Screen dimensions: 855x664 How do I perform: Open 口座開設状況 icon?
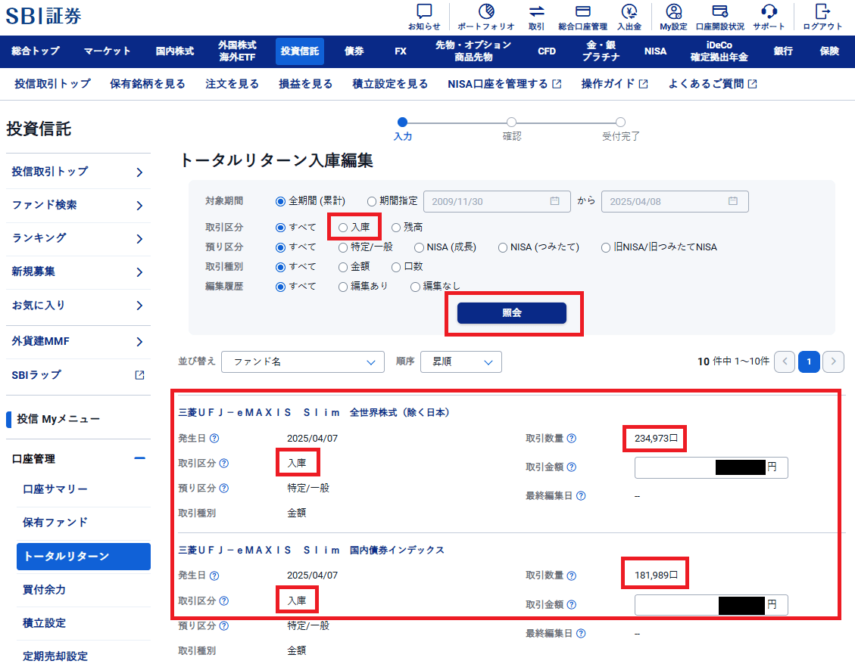(x=719, y=11)
